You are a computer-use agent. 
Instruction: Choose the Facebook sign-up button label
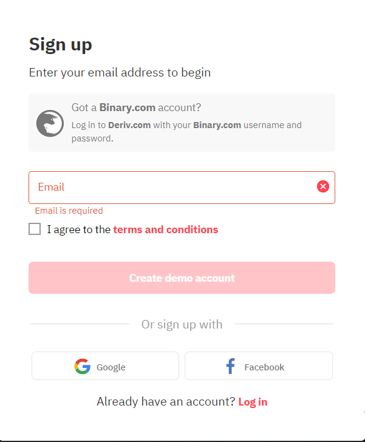coord(264,367)
